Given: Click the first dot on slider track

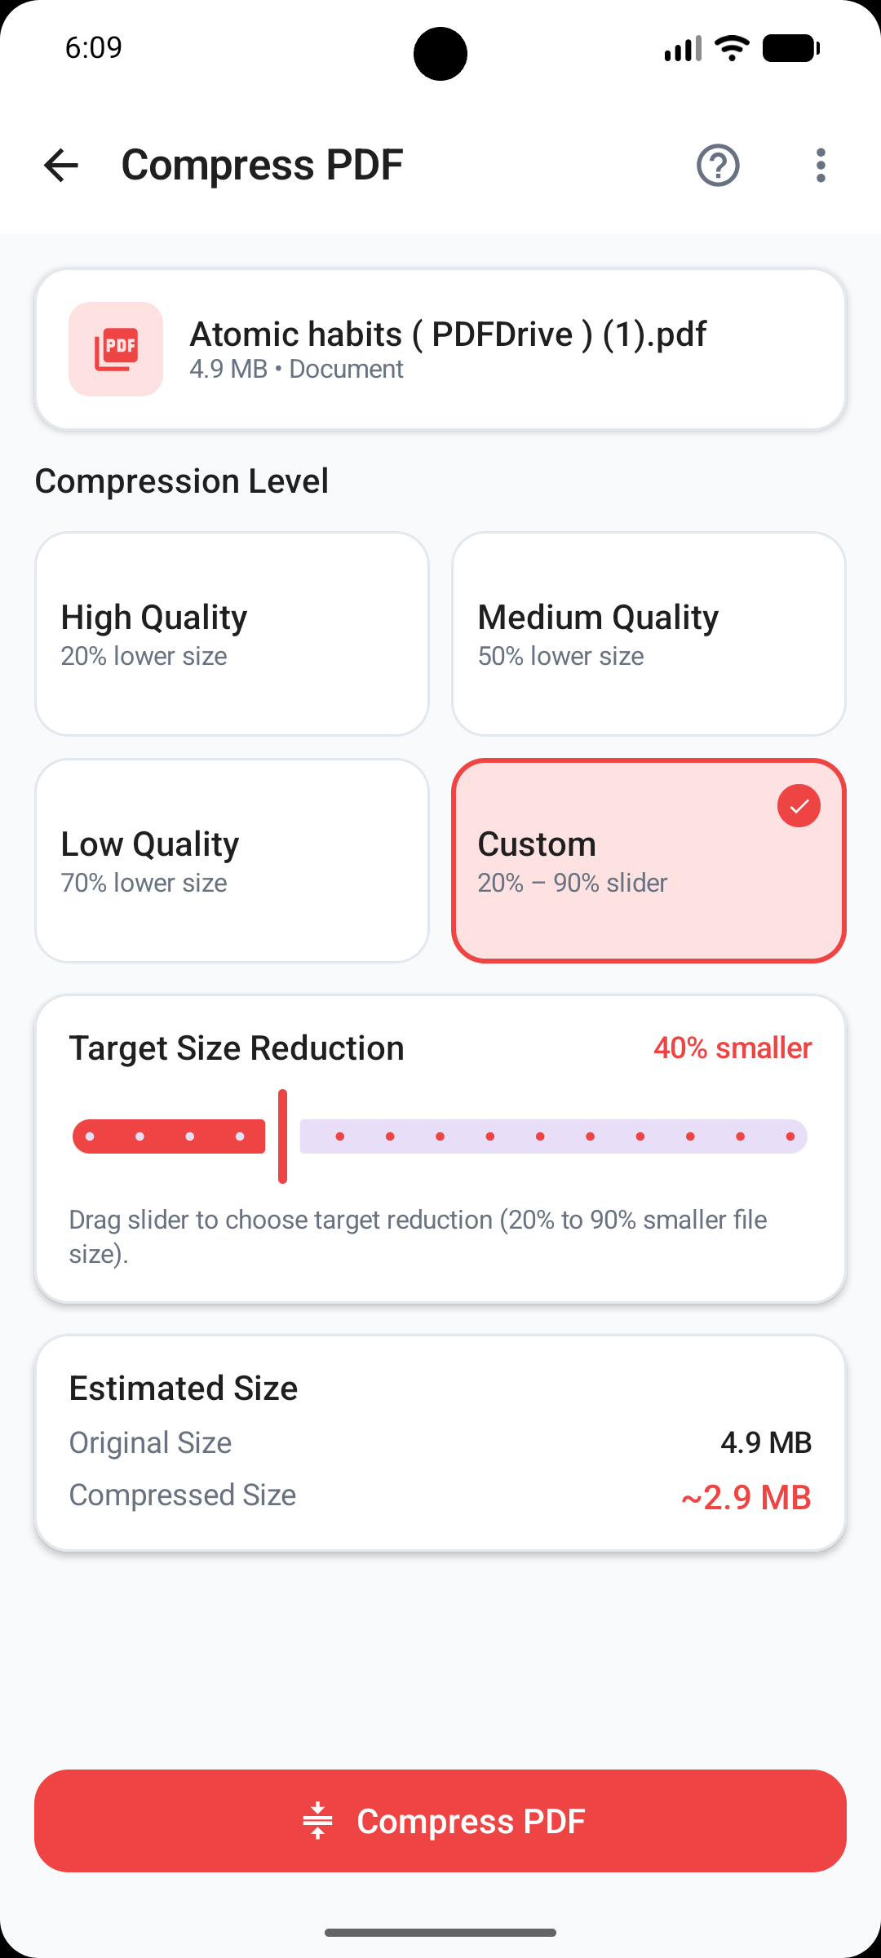Looking at the screenshot, I should tap(90, 1136).
